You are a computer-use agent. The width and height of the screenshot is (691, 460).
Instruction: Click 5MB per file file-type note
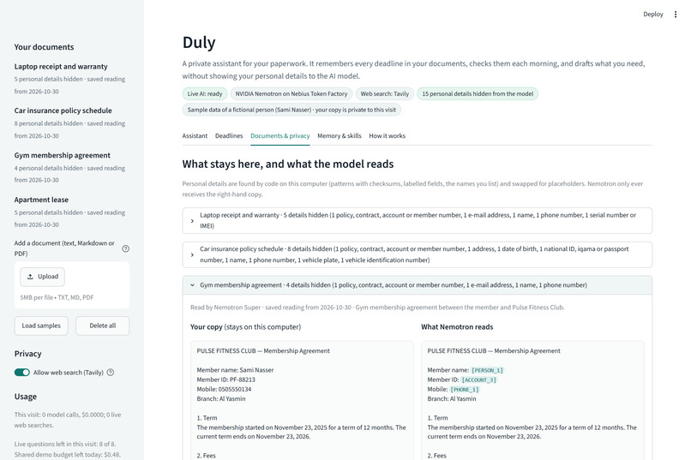(57, 297)
